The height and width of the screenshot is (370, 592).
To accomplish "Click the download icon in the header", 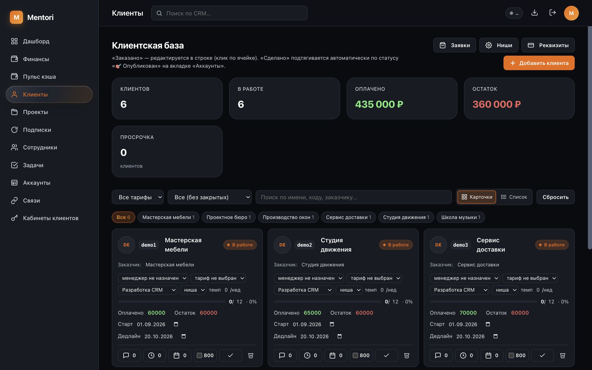I will tap(534, 13).
